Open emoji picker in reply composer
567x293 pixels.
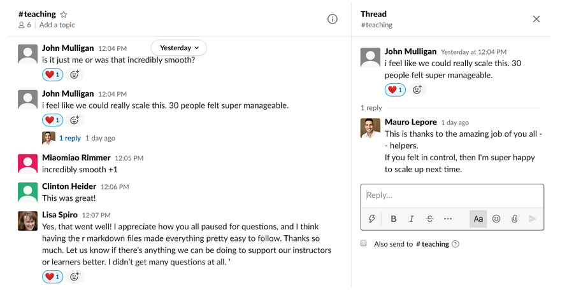coord(496,219)
